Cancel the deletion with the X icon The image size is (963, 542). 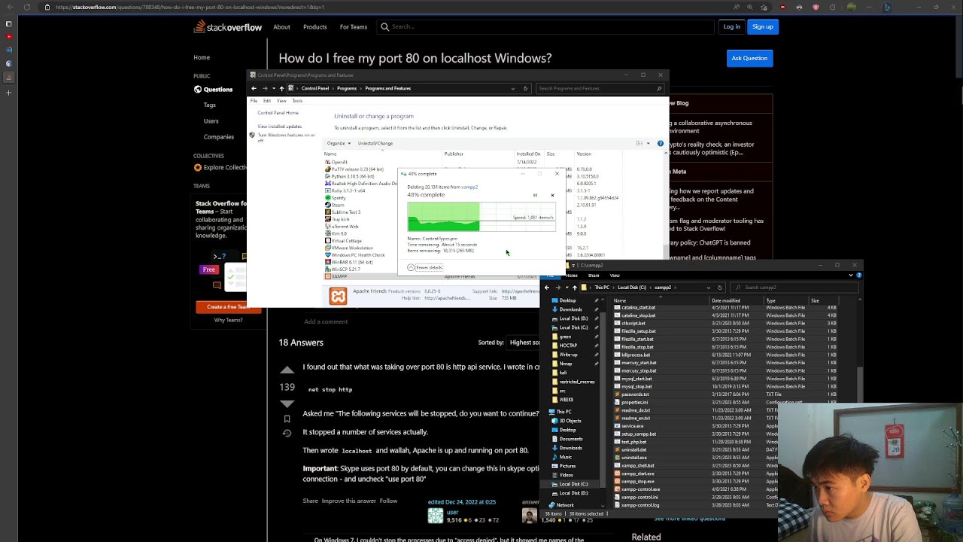552,195
